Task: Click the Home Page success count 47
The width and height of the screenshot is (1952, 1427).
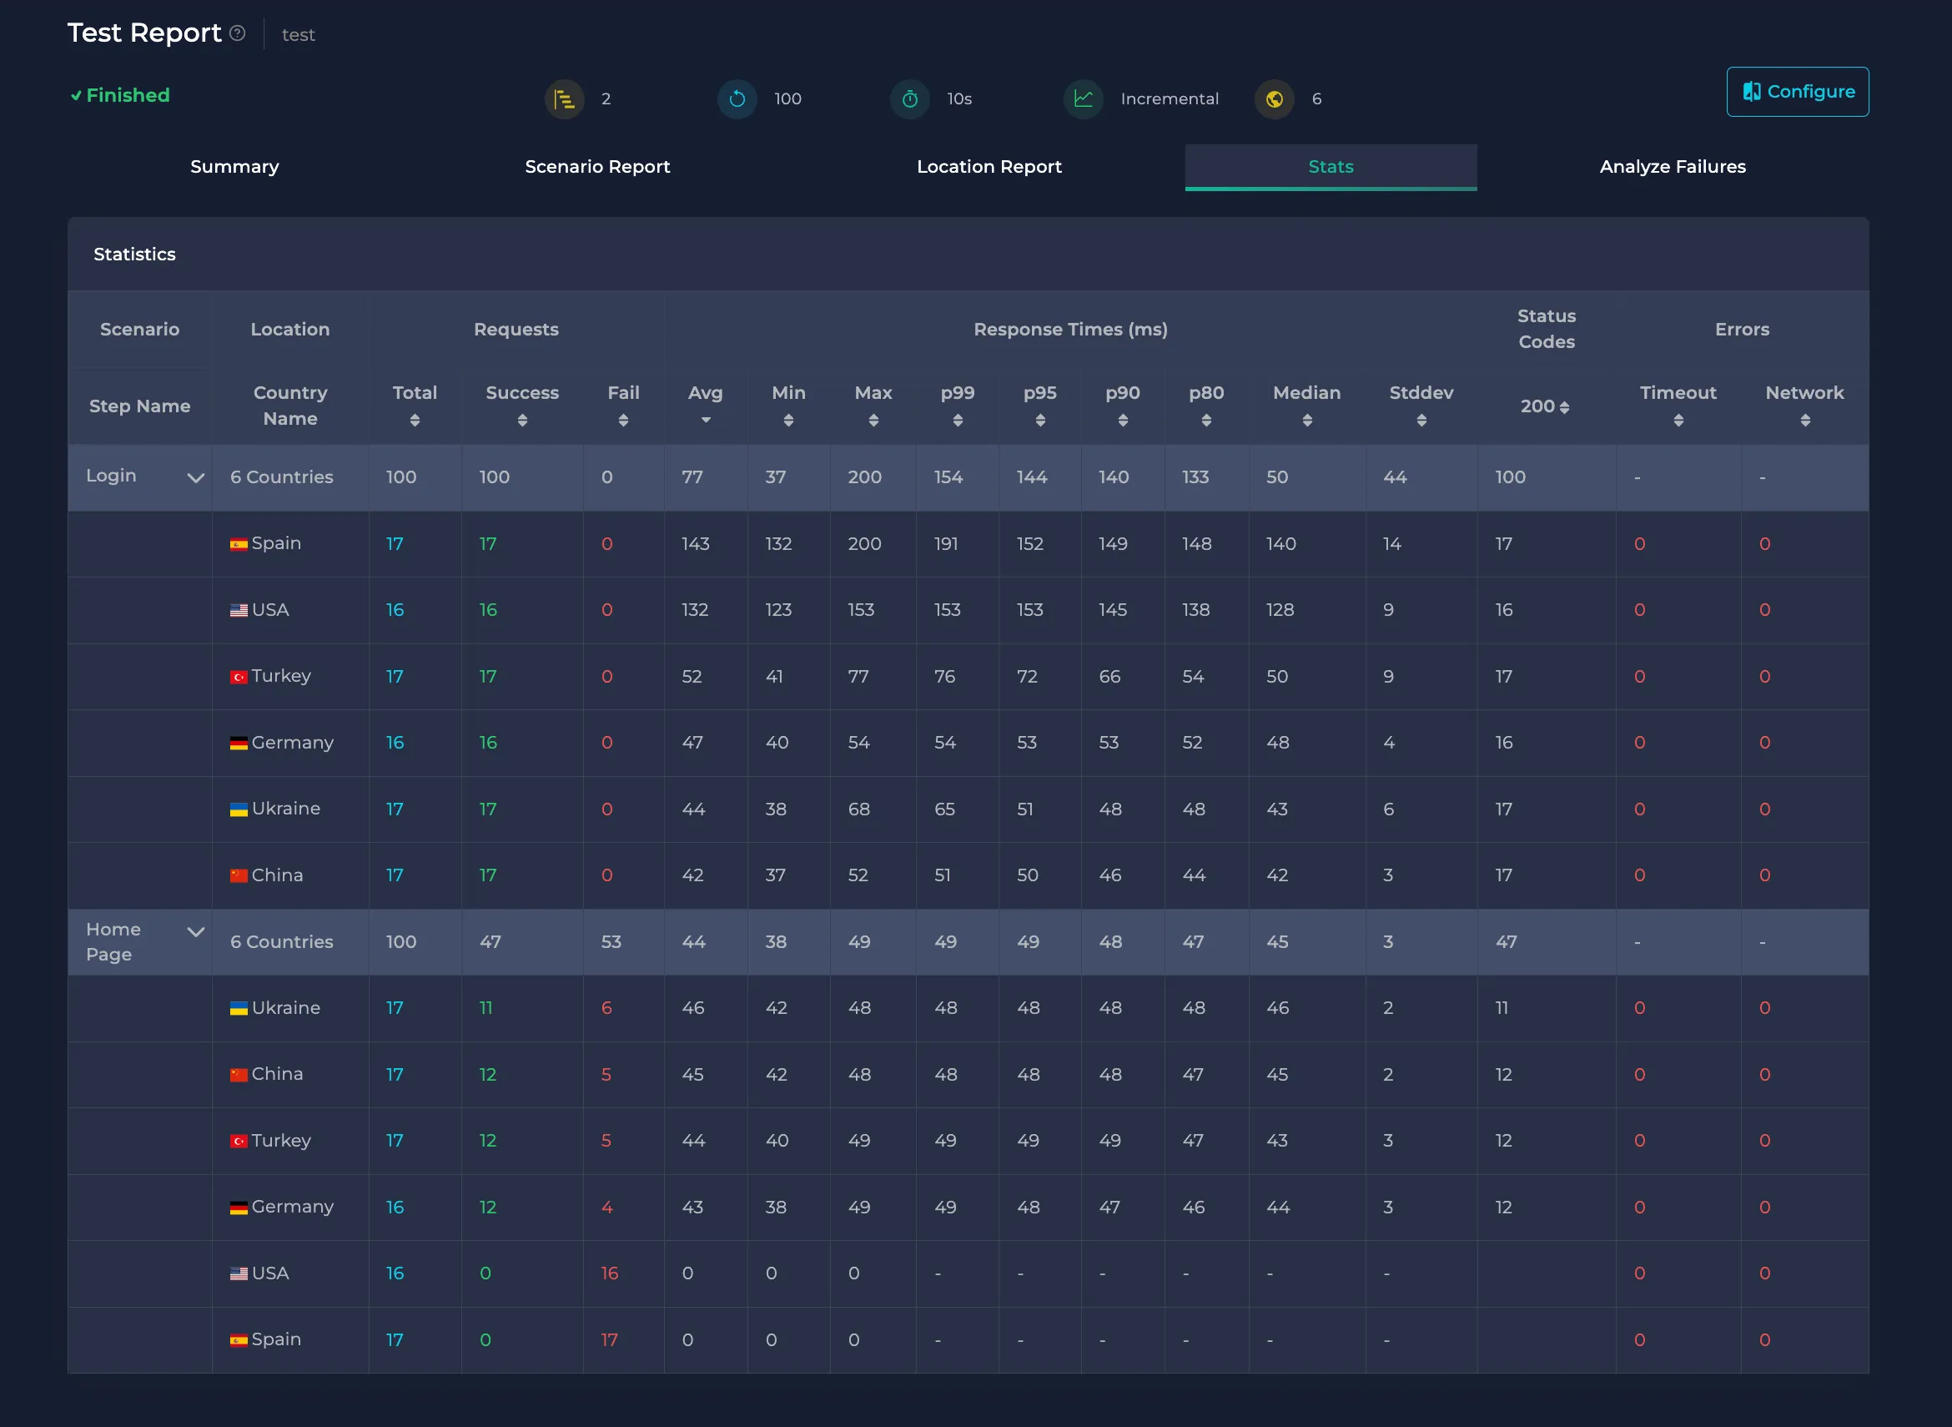Action: click(x=491, y=941)
